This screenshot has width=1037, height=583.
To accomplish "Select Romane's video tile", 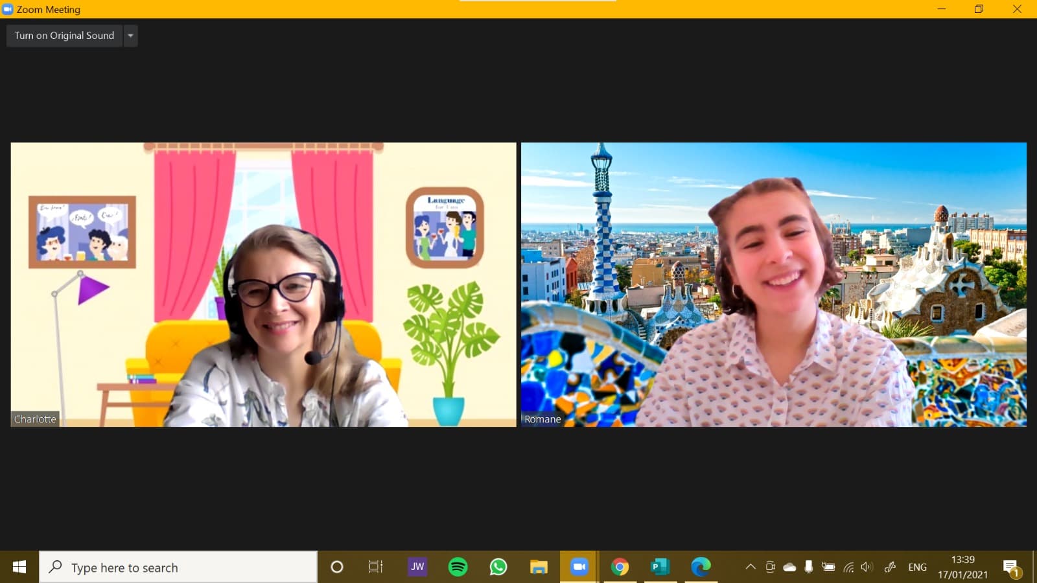I will [x=773, y=284].
